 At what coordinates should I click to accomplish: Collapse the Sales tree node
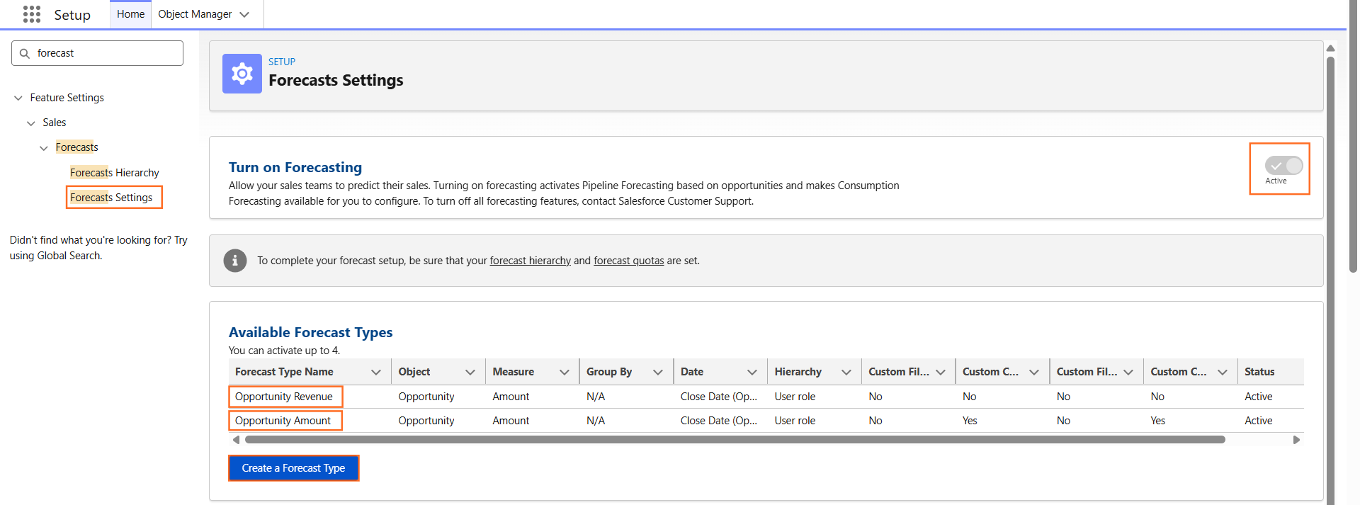31,123
